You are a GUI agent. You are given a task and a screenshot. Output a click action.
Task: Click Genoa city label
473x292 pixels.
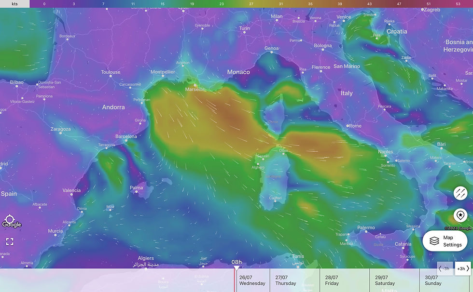point(271,48)
